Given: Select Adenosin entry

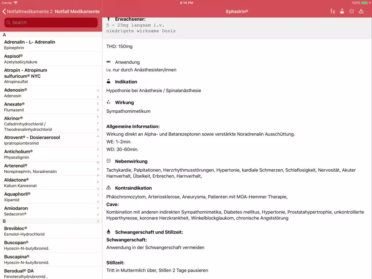Looking at the screenshot, I should pyautogui.click(x=51, y=93).
